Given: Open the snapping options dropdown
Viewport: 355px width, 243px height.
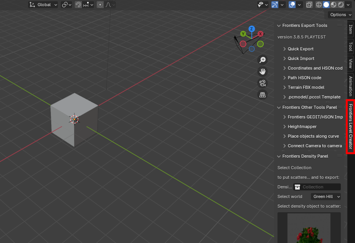Looking at the screenshot, I should pyautogui.click(x=88, y=5).
